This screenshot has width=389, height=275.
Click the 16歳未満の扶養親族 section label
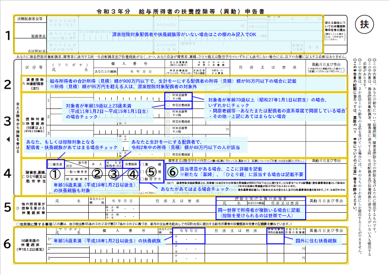click(30, 245)
